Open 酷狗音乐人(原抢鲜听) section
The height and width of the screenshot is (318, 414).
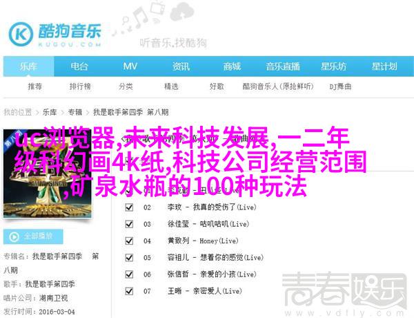click(278, 86)
